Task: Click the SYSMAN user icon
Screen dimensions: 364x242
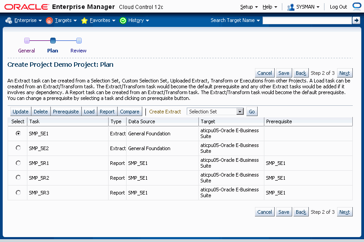Action: click(x=291, y=7)
